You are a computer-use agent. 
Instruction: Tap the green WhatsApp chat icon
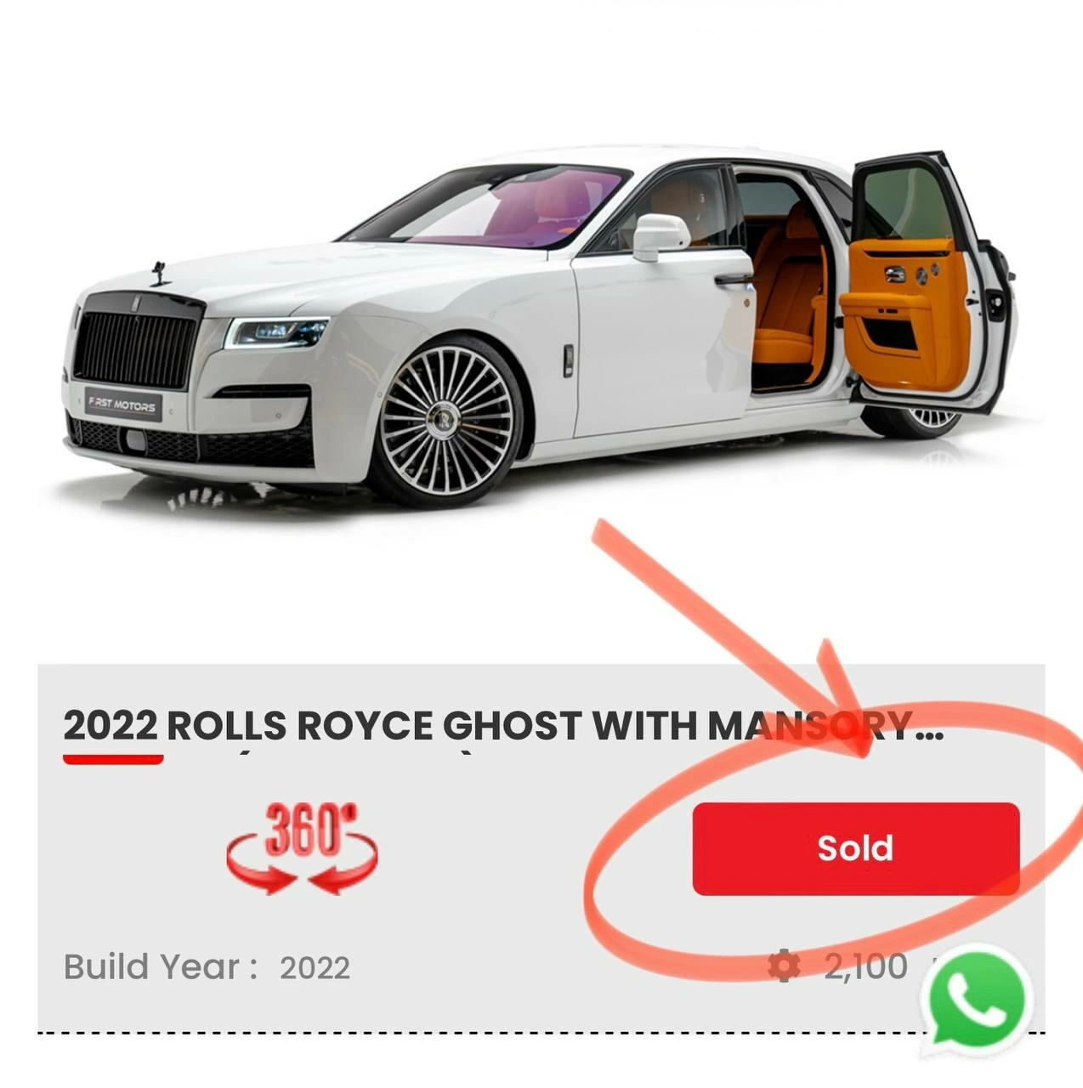pyautogui.click(x=978, y=999)
